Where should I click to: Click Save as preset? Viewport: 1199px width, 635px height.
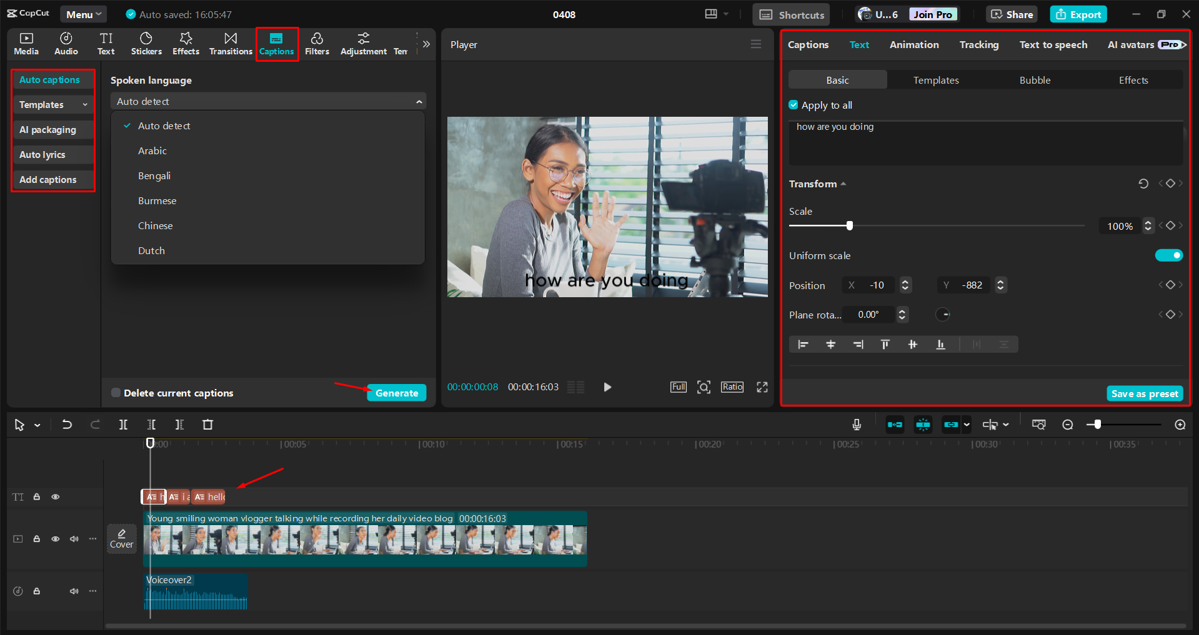1144,393
